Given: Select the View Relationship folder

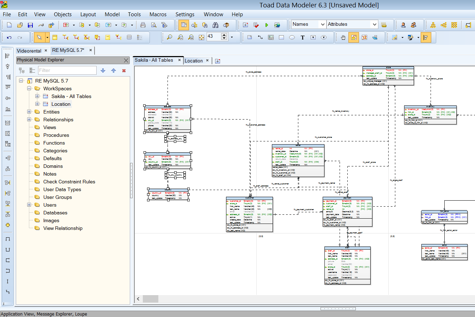Looking at the screenshot, I should coord(63,228).
